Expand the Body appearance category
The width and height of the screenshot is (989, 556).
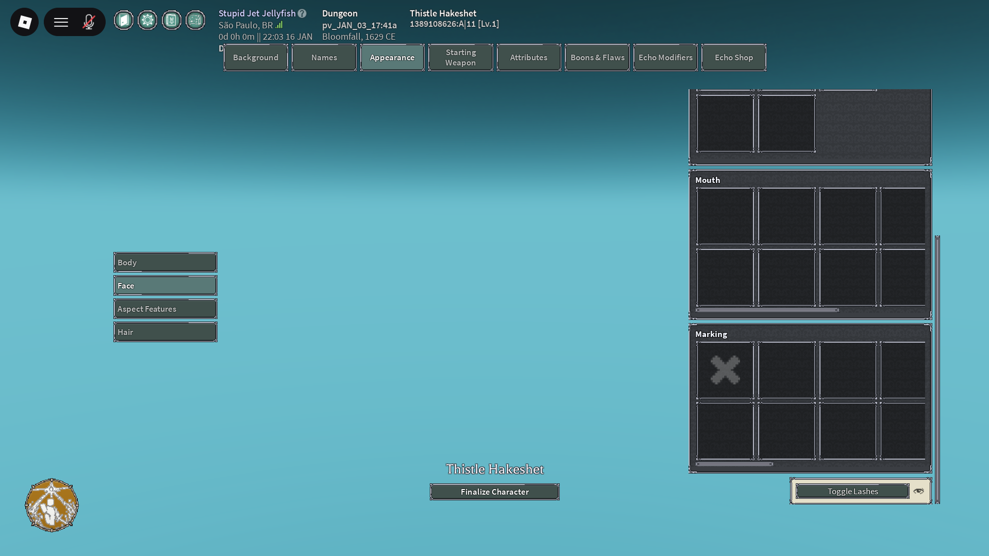click(165, 262)
